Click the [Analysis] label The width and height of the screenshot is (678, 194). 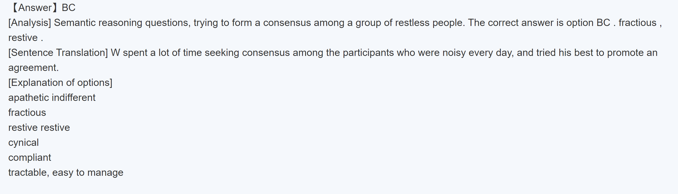coord(30,23)
